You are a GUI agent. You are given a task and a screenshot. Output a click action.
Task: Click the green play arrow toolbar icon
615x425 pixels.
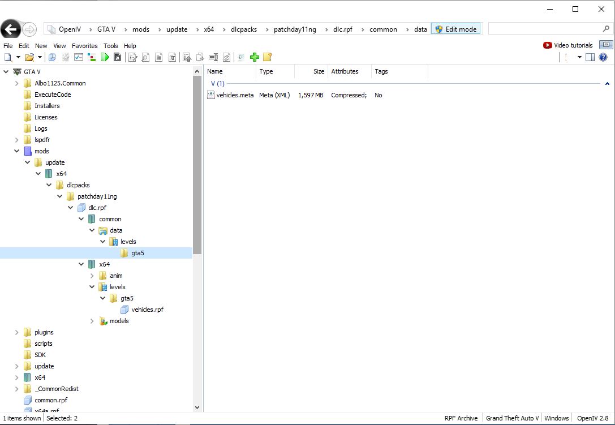click(x=105, y=57)
